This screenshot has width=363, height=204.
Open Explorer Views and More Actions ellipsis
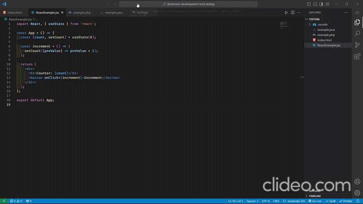pyautogui.click(x=346, y=12)
